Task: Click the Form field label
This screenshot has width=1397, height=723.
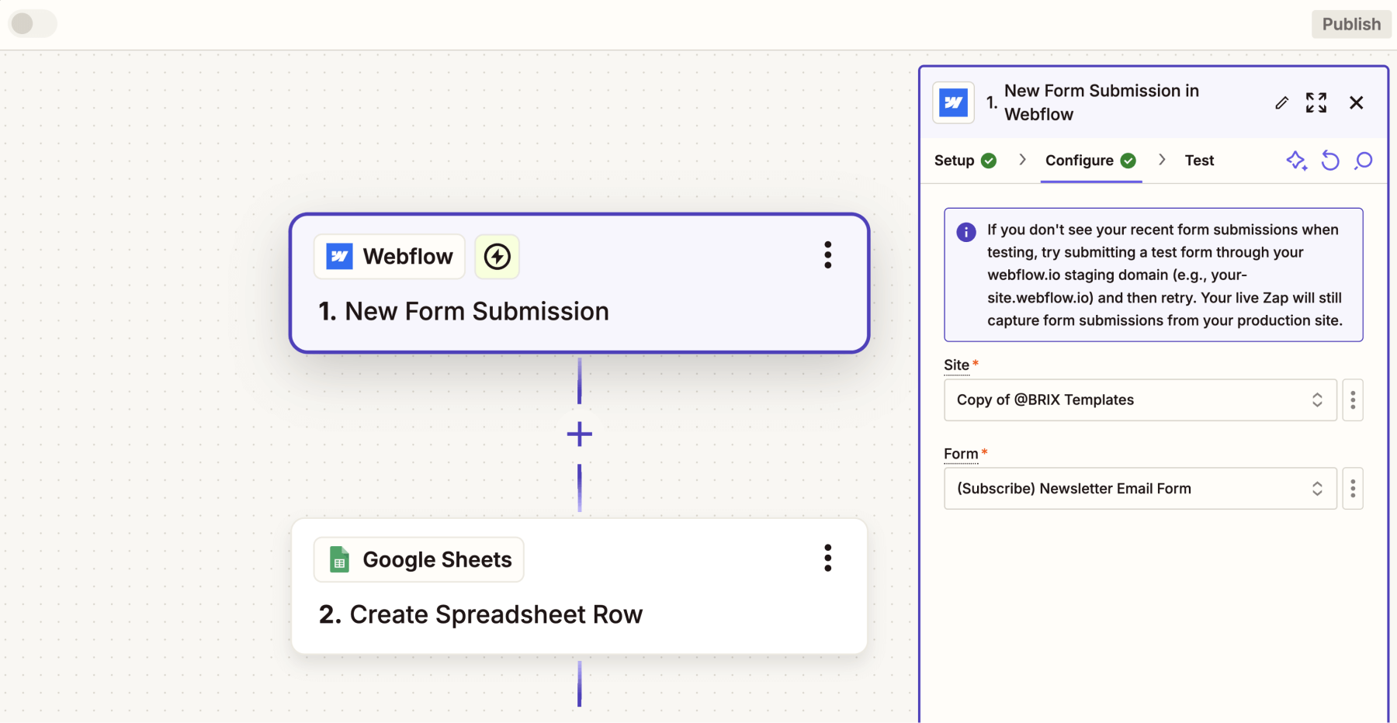Action: click(x=961, y=454)
